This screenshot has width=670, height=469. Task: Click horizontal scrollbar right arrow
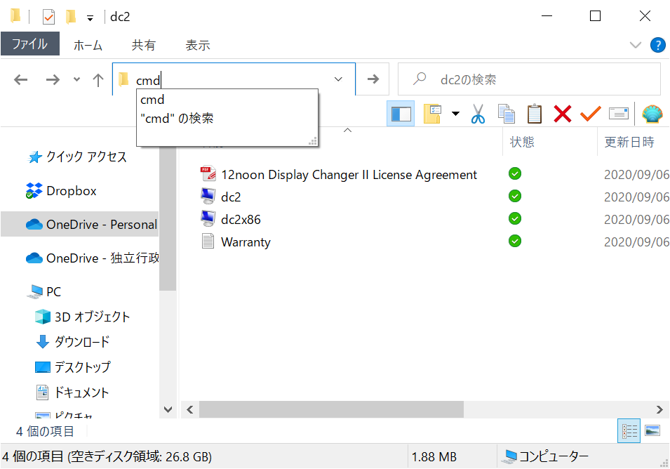pyautogui.click(x=659, y=409)
